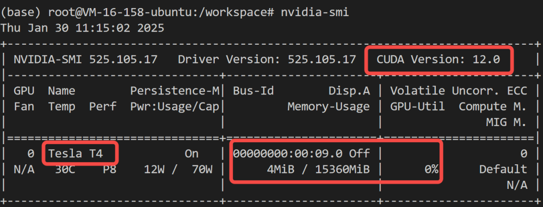Click the Tesla T4 GPU name
Screen dimensions: 543x207
coord(75,154)
